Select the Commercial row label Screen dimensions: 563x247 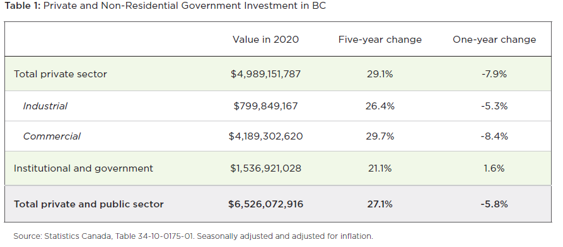(x=52, y=136)
